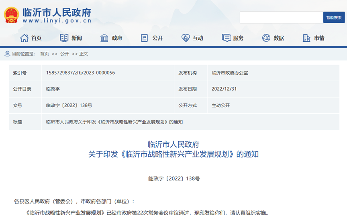
Task: Open the 数据 navigation menu item
Action: tap(279, 38)
